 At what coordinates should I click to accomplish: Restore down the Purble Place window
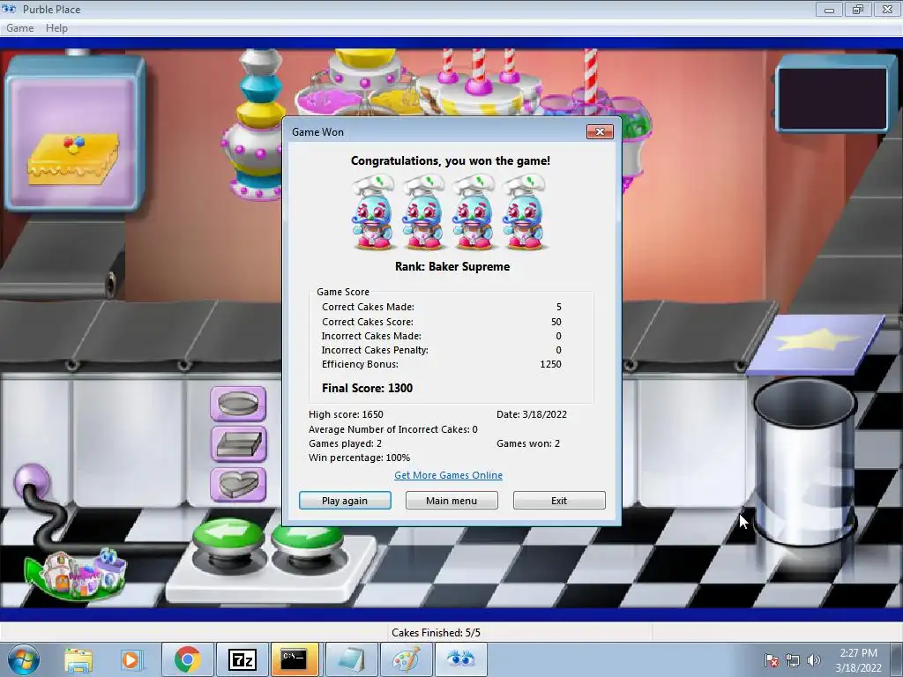pyautogui.click(x=858, y=9)
